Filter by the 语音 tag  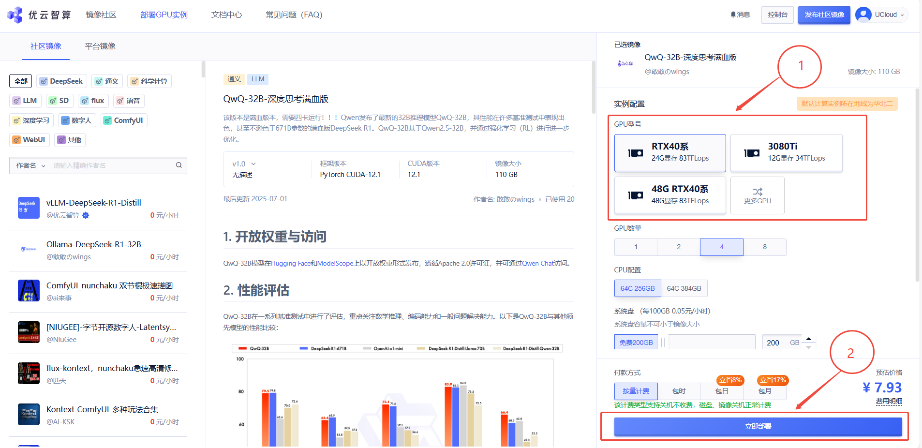(128, 101)
